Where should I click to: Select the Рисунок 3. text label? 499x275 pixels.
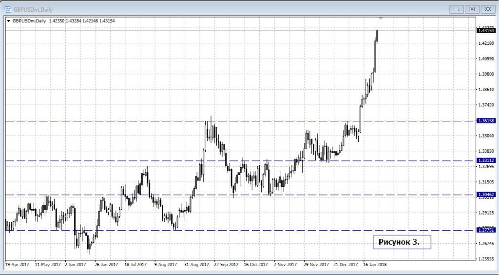[402, 242]
